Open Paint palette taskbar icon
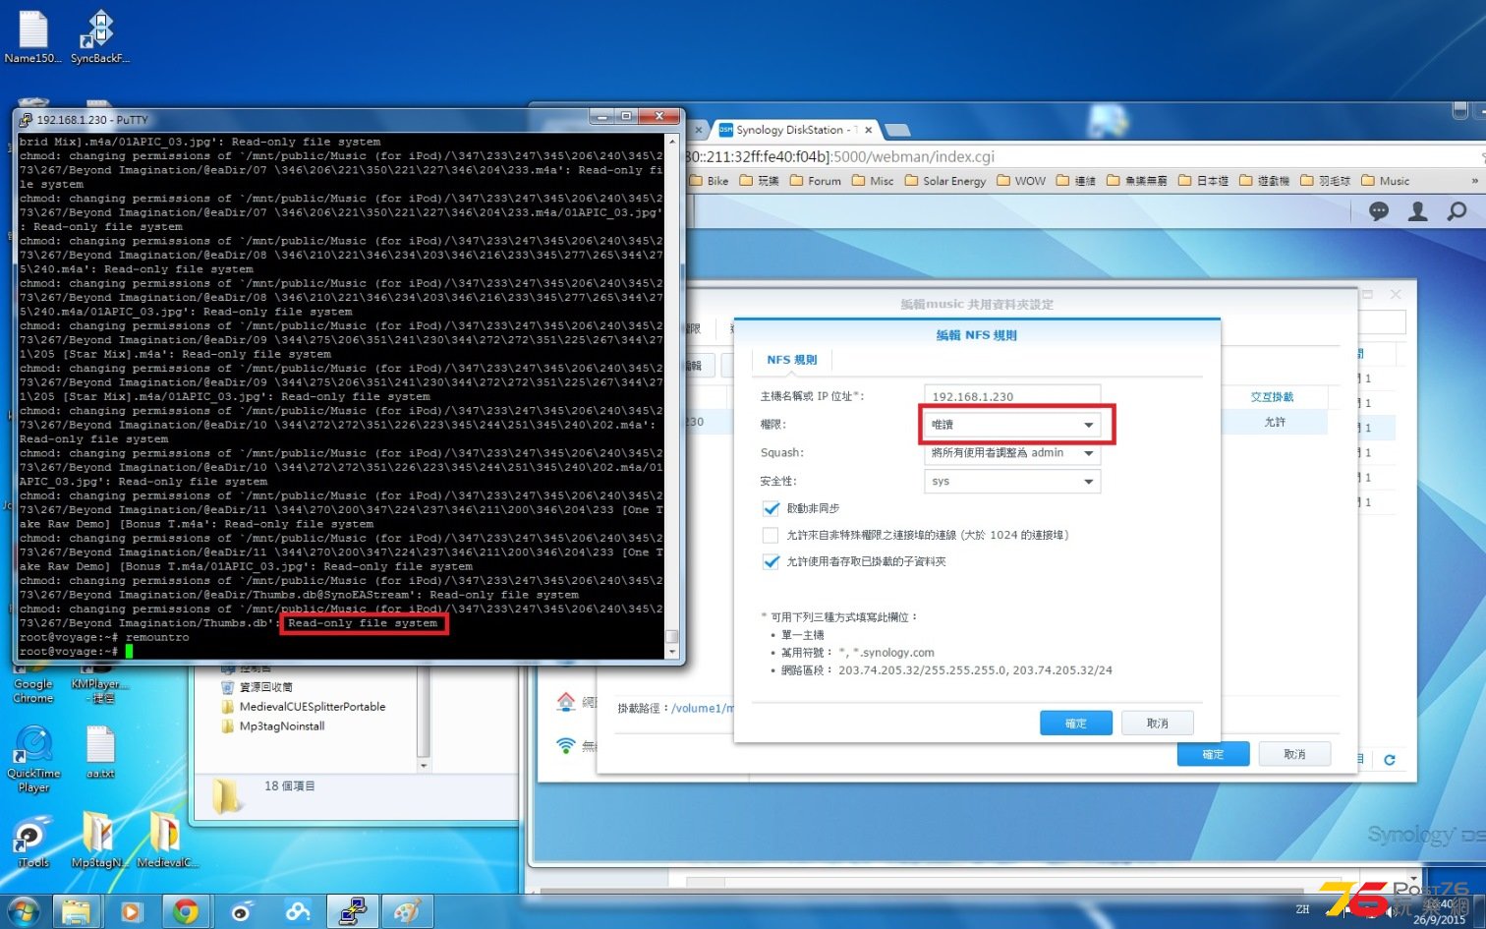 tap(407, 912)
